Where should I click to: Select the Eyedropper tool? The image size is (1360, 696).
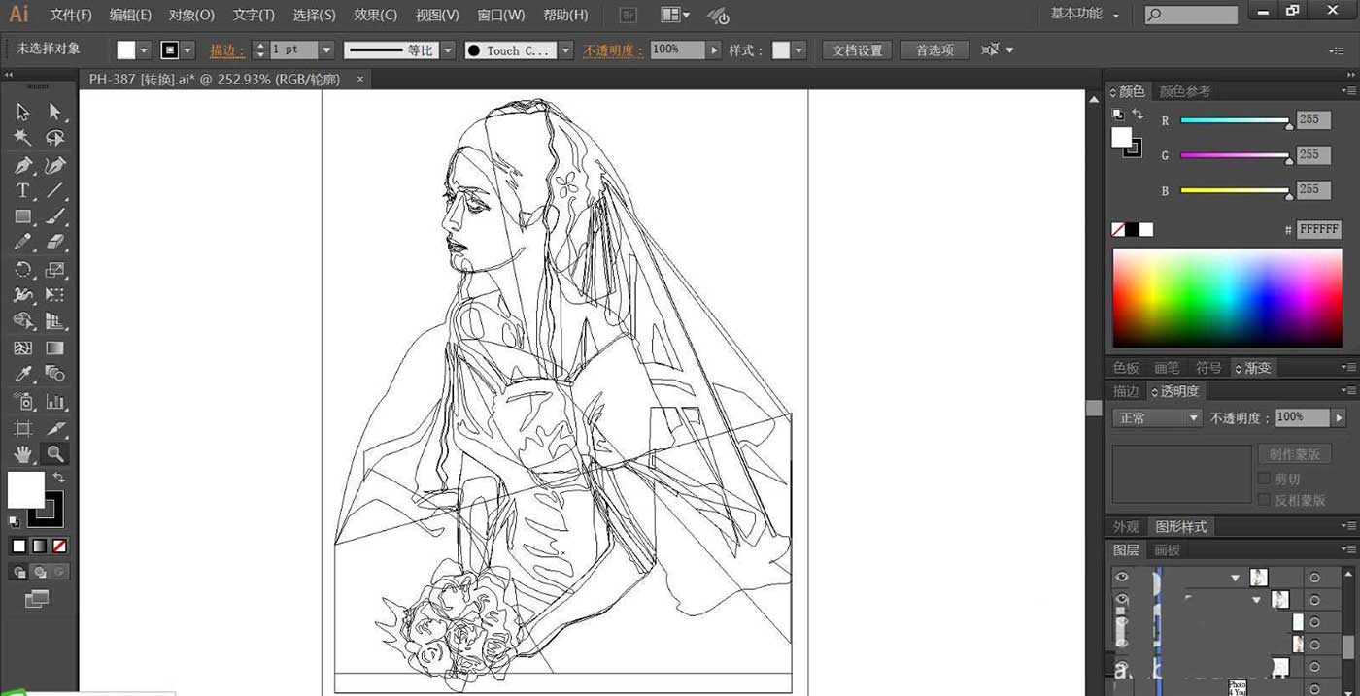(x=23, y=374)
